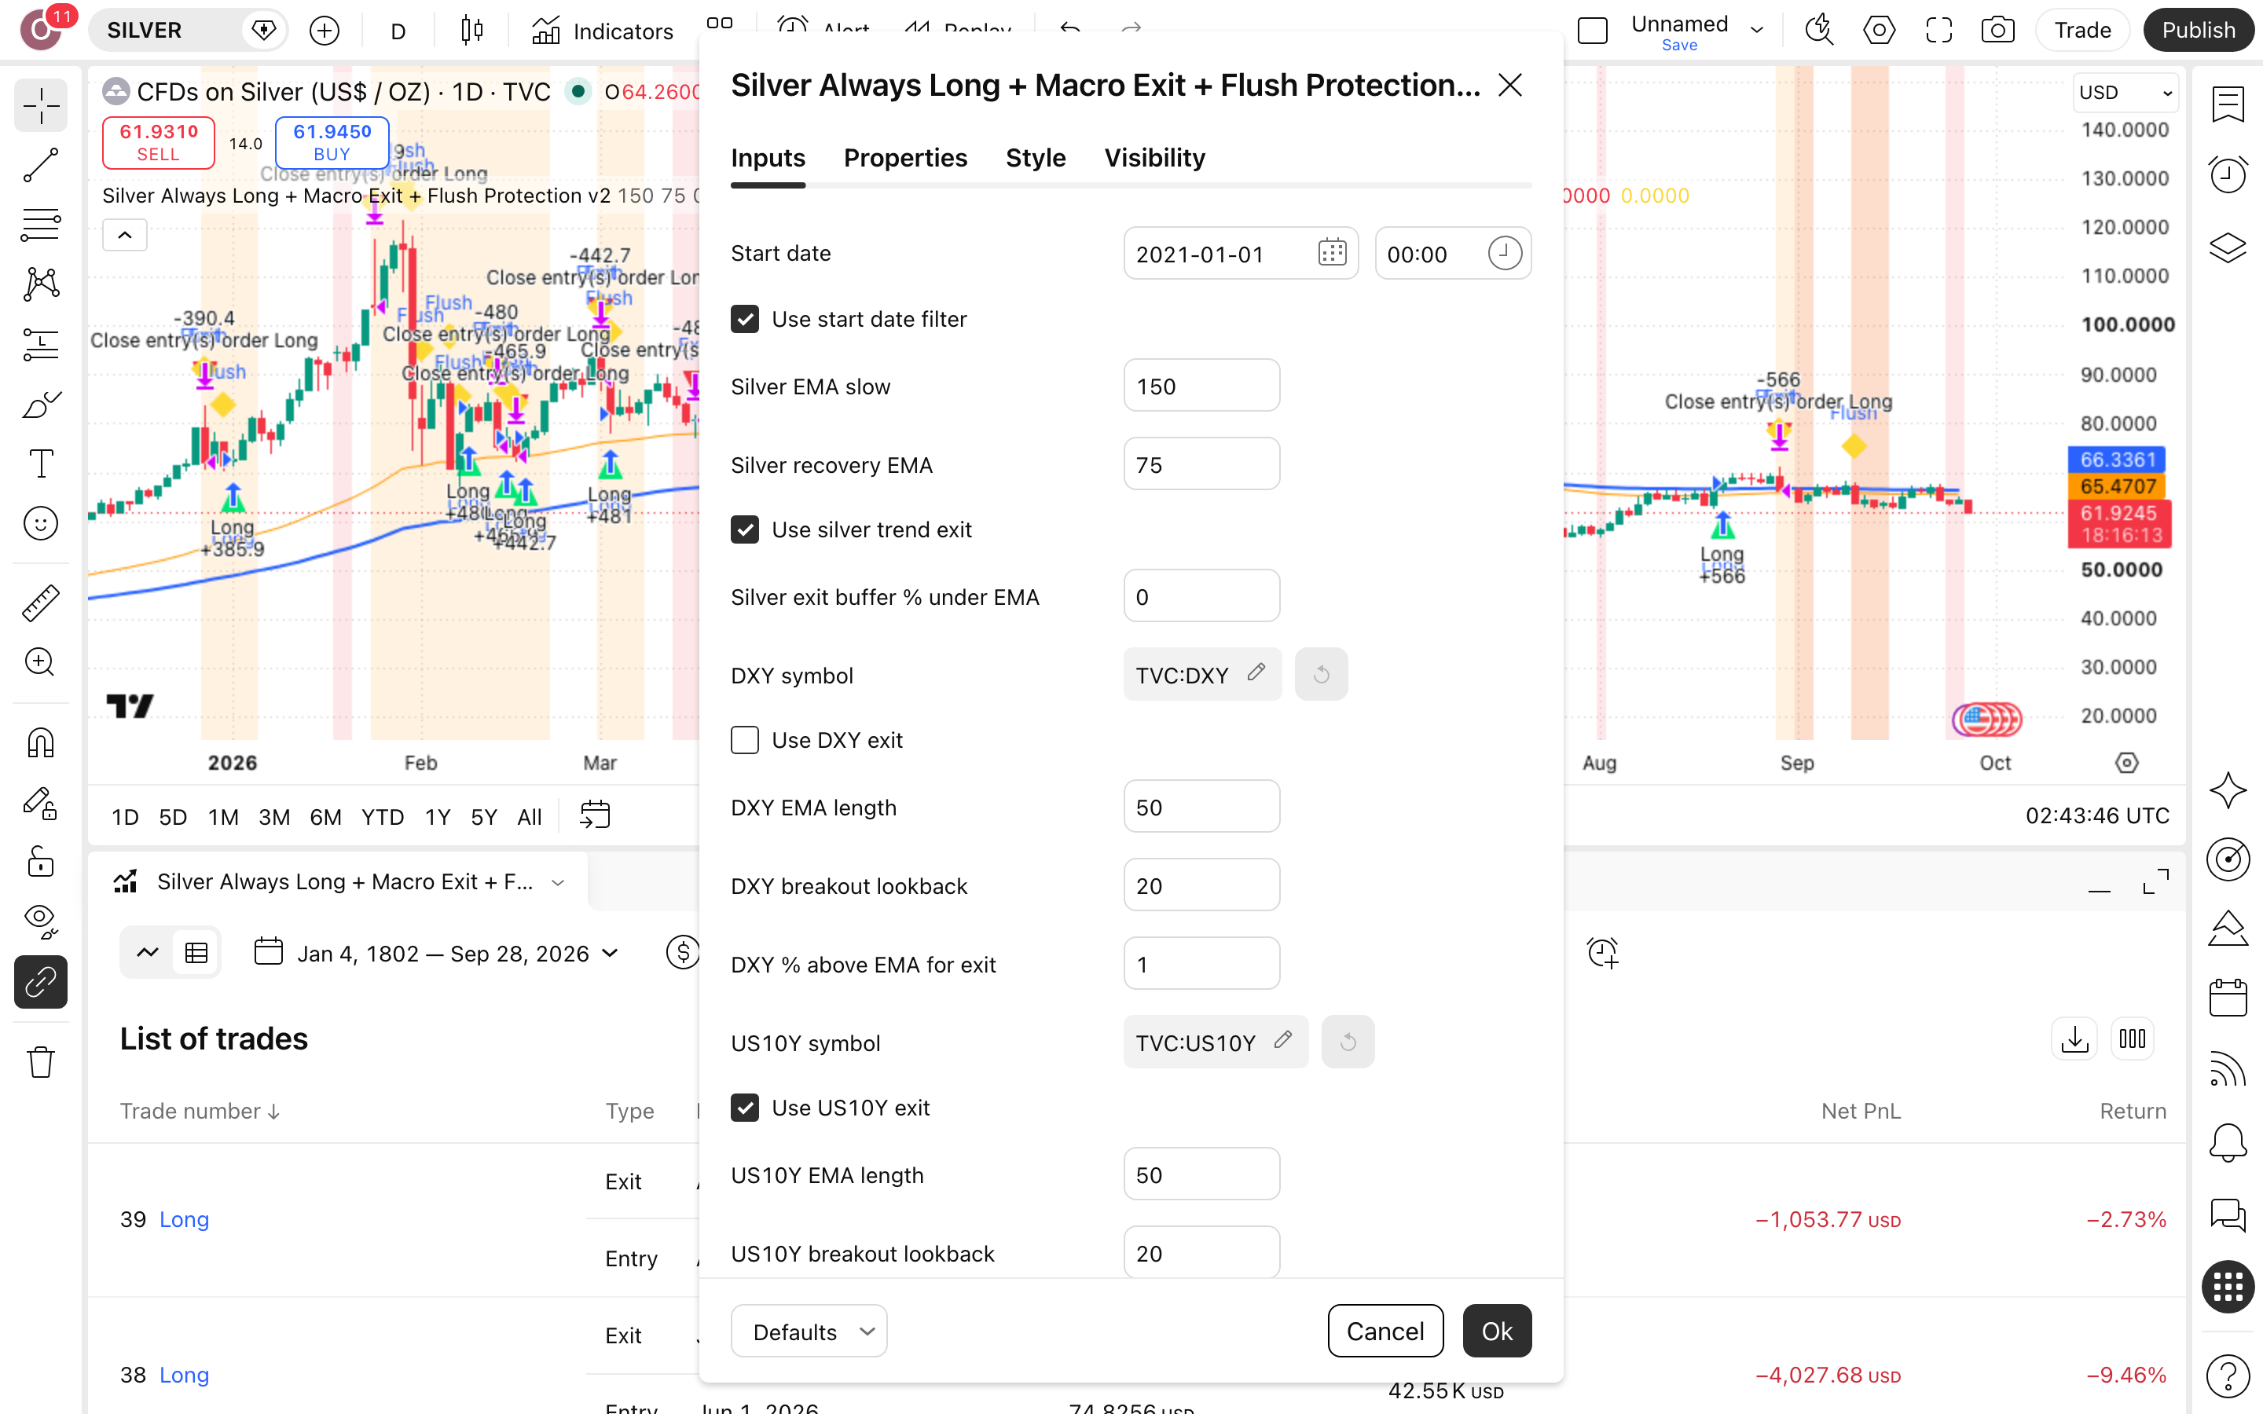Viewport: 2263px width, 1414px height.
Task: Toggle hide all drawings eye icon
Action: (40, 921)
